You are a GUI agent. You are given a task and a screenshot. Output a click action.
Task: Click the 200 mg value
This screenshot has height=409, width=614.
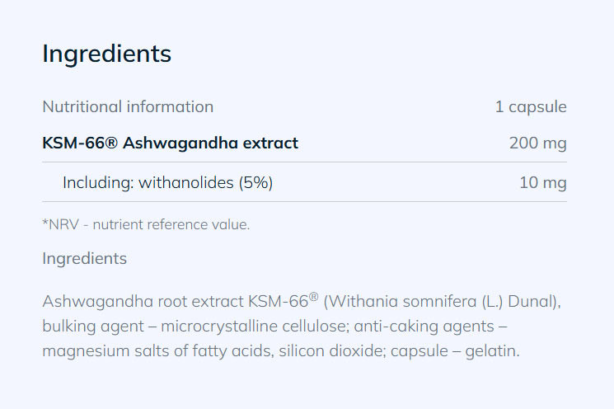coord(537,143)
